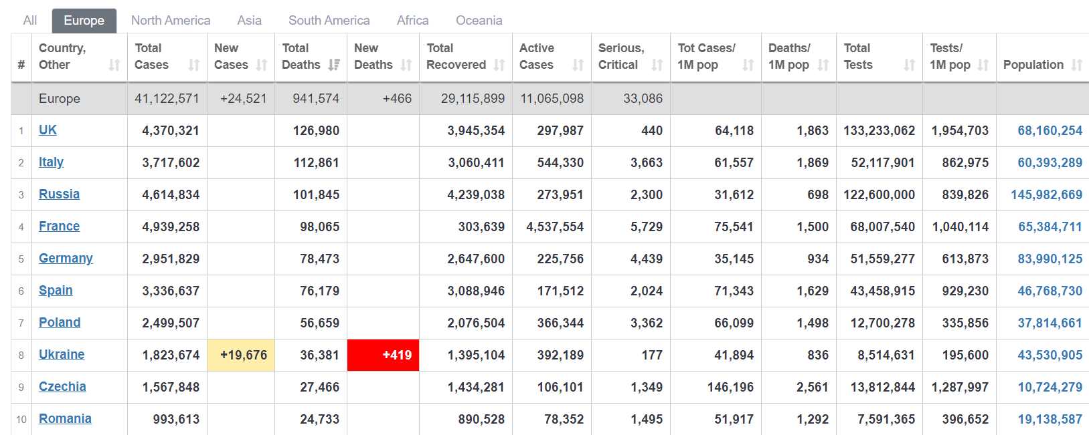1089x435 pixels.
Task: Sort by Active Cases arrow icon
Action: pyautogui.click(x=578, y=65)
